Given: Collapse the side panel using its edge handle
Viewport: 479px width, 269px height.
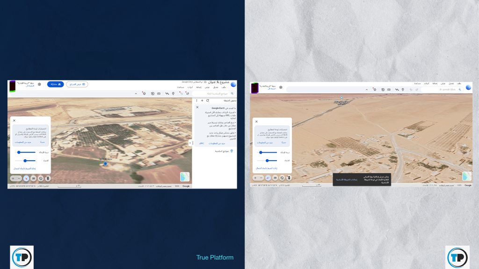Looking at the screenshot, I should tap(190, 143).
